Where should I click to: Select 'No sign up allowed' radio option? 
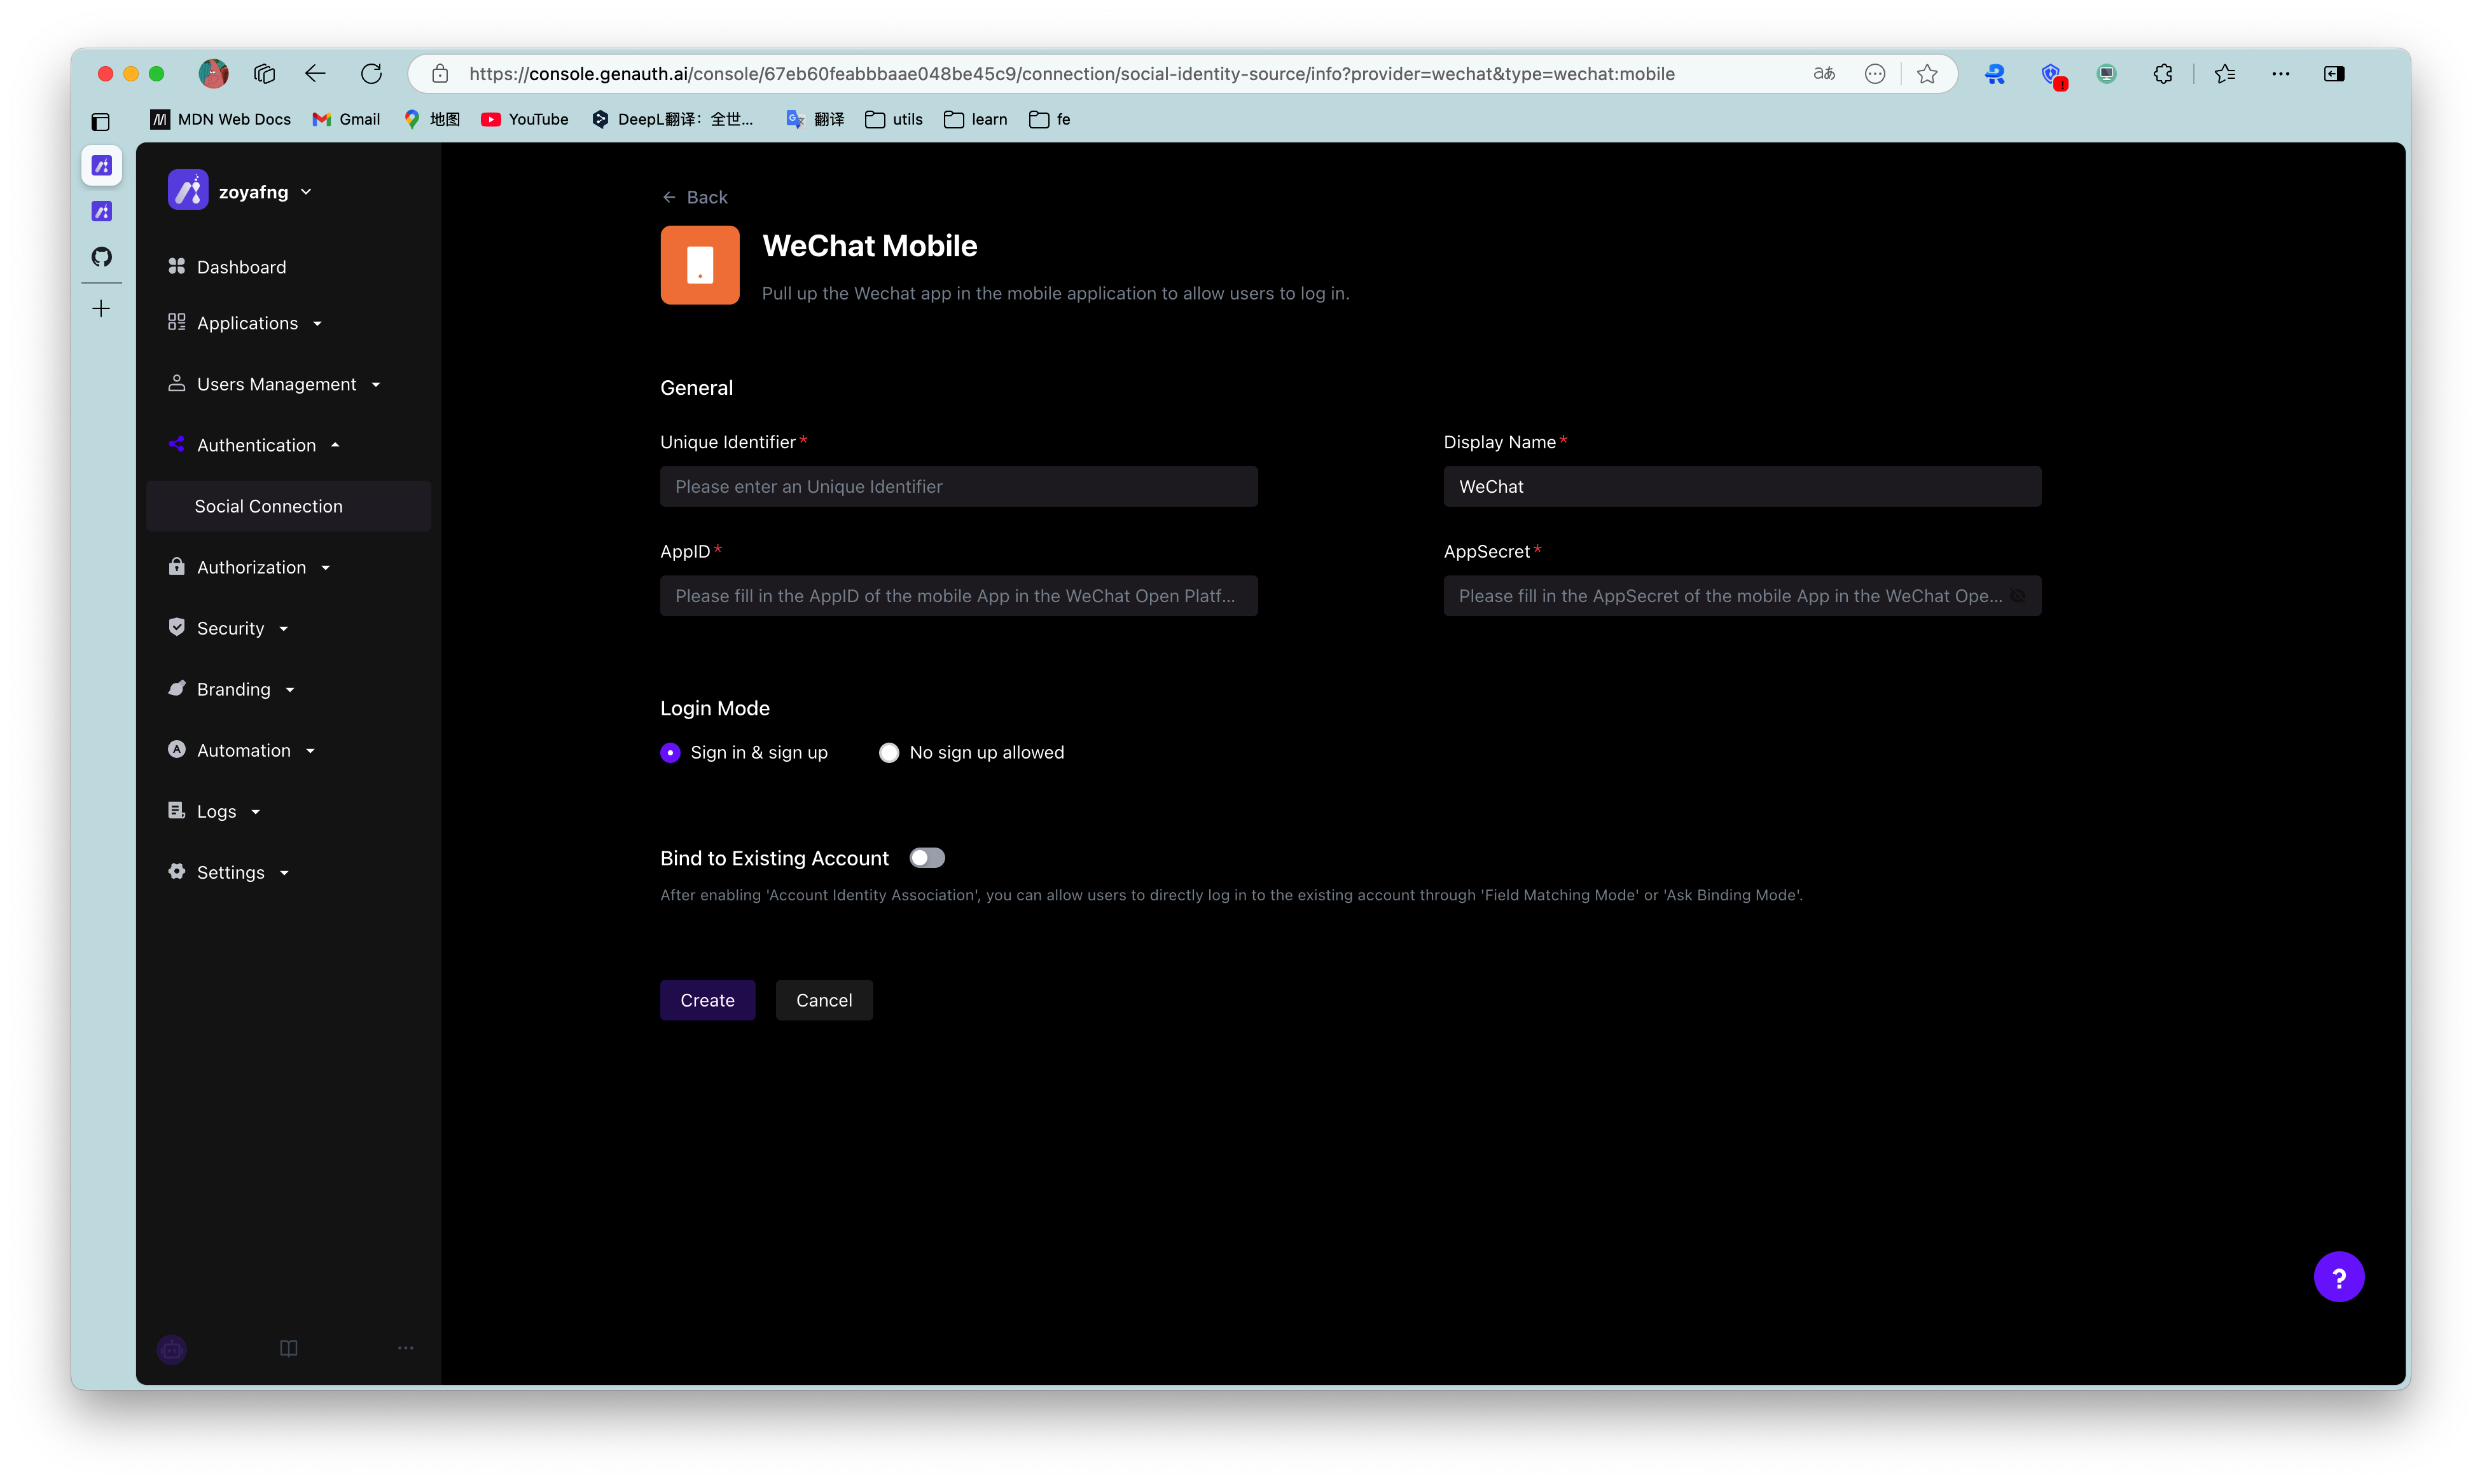coord(889,753)
